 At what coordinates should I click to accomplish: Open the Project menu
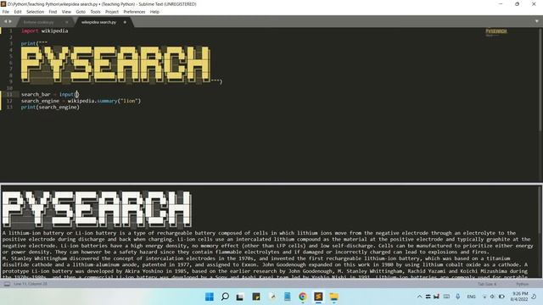tap(112, 12)
